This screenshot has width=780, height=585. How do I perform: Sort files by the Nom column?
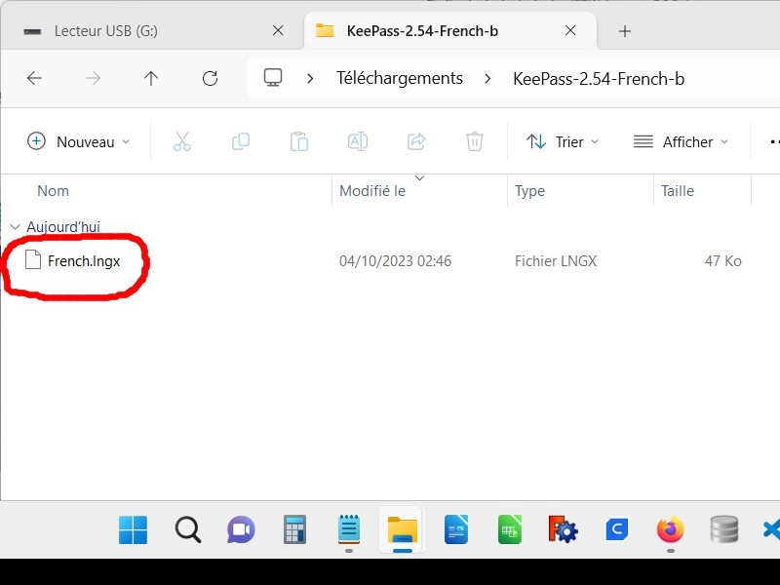click(x=53, y=191)
